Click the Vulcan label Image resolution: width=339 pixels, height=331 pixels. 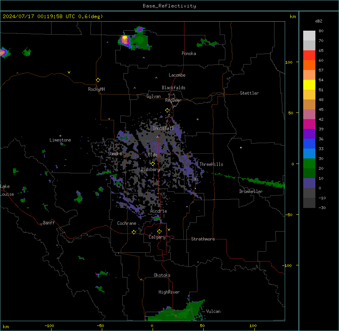pos(214,311)
